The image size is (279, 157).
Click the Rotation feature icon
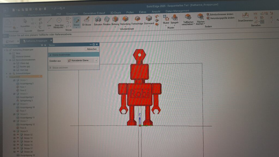click(x=107, y=20)
